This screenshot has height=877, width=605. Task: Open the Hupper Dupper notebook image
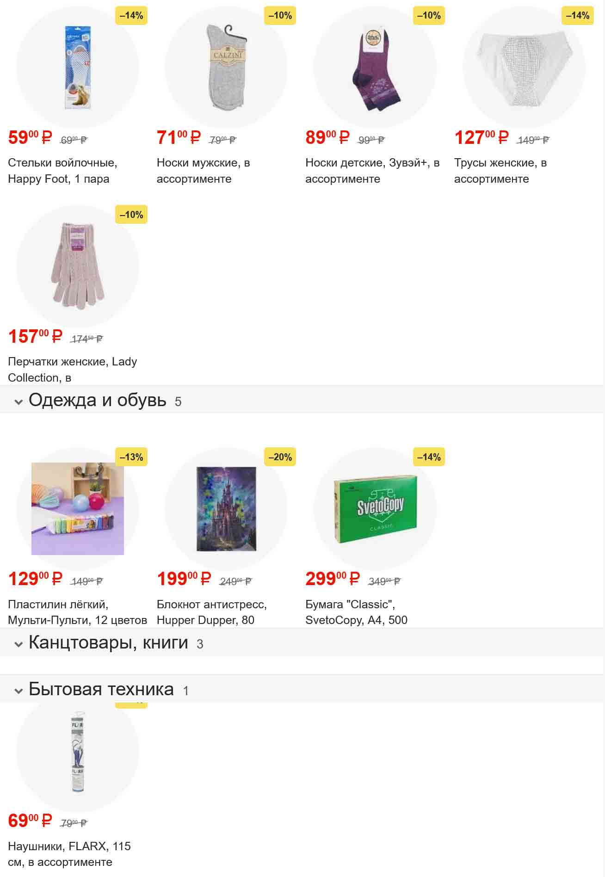[x=226, y=508]
